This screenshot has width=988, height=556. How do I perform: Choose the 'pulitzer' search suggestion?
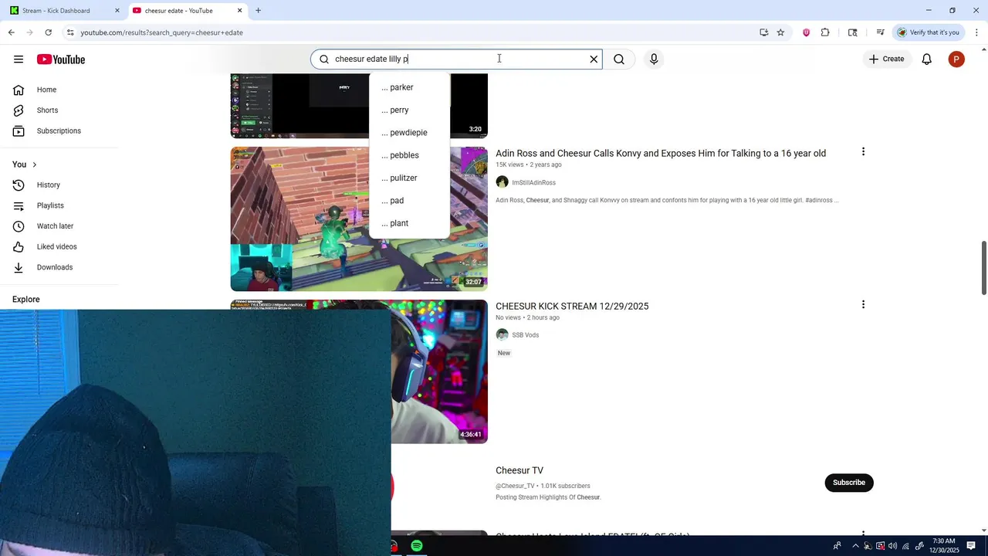pos(409,178)
